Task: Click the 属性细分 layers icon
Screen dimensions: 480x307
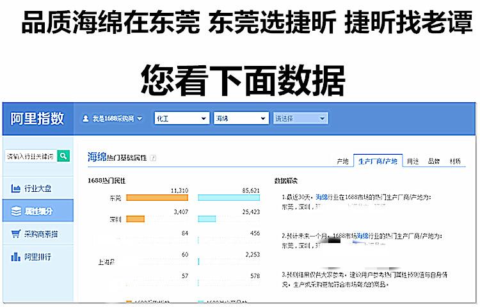Action: [16, 210]
